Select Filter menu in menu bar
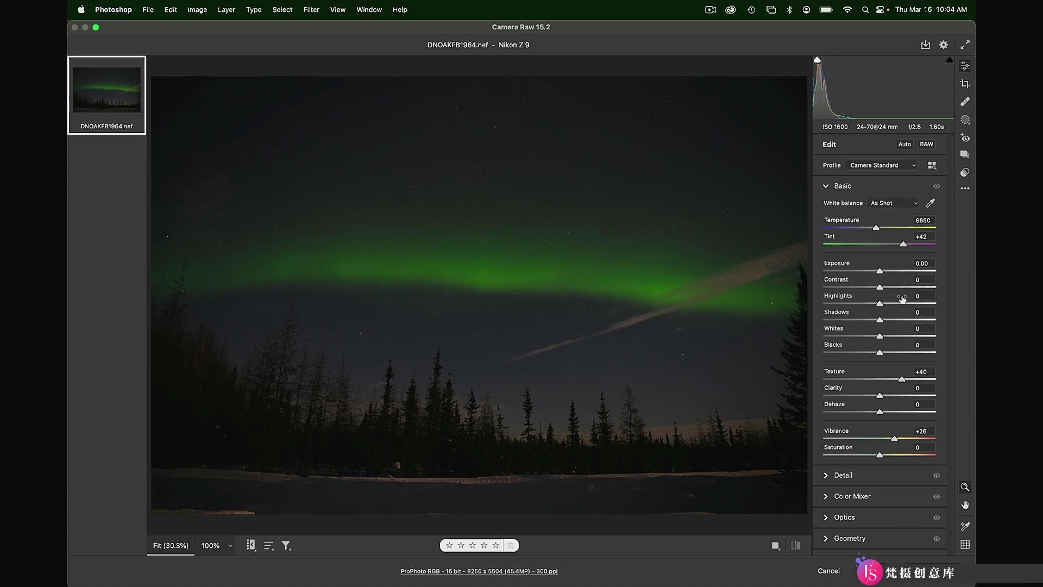This screenshot has width=1043, height=587. (311, 9)
